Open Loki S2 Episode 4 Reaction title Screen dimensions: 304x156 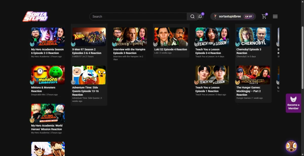(x=170, y=50)
